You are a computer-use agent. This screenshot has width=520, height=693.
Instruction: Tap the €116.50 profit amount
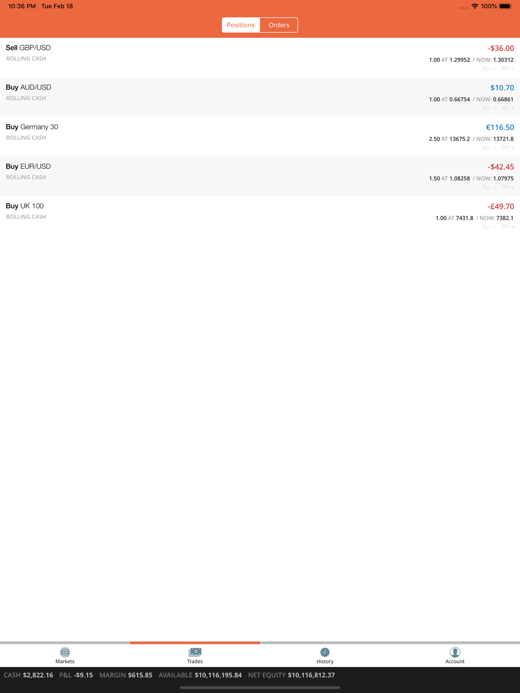coord(500,127)
